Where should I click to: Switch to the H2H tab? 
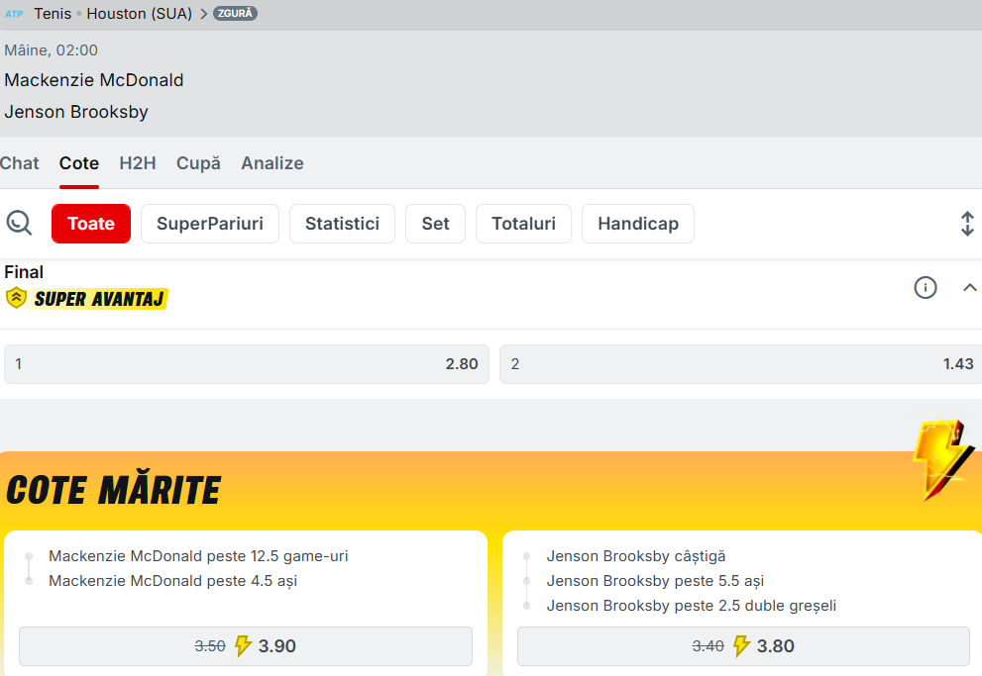(138, 163)
